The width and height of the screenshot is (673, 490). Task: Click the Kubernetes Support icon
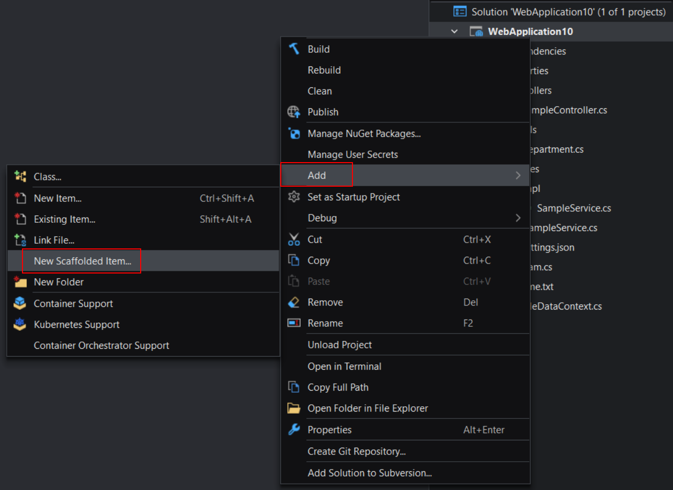(20, 325)
